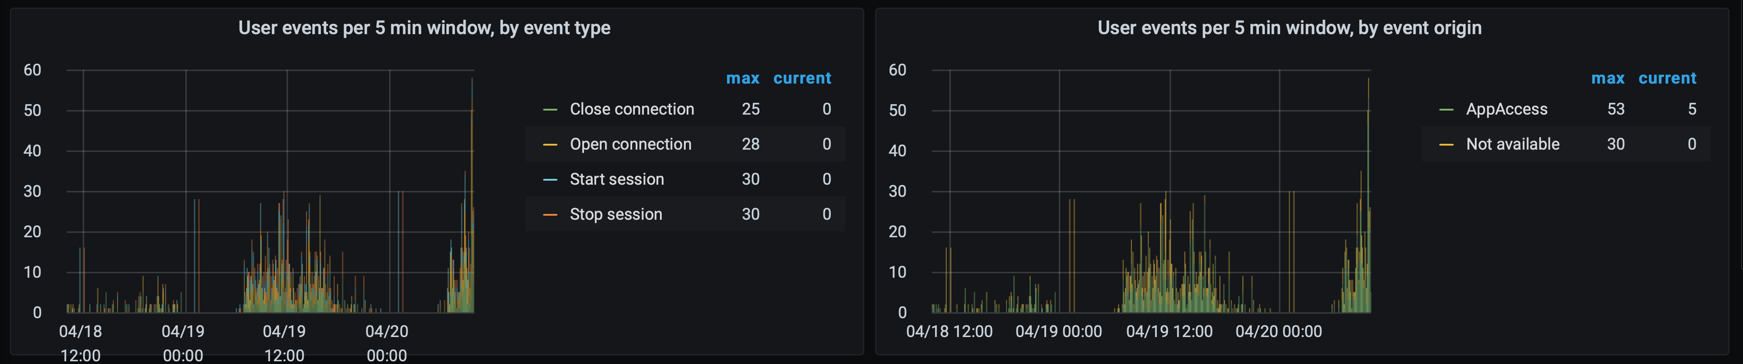The image size is (1743, 364).
Task: Toggle Stop session series in legend
Action: click(x=616, y=214)
